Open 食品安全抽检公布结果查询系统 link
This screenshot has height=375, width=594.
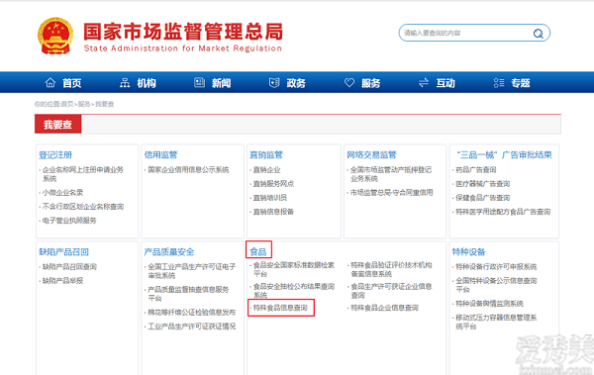[294, 291]
